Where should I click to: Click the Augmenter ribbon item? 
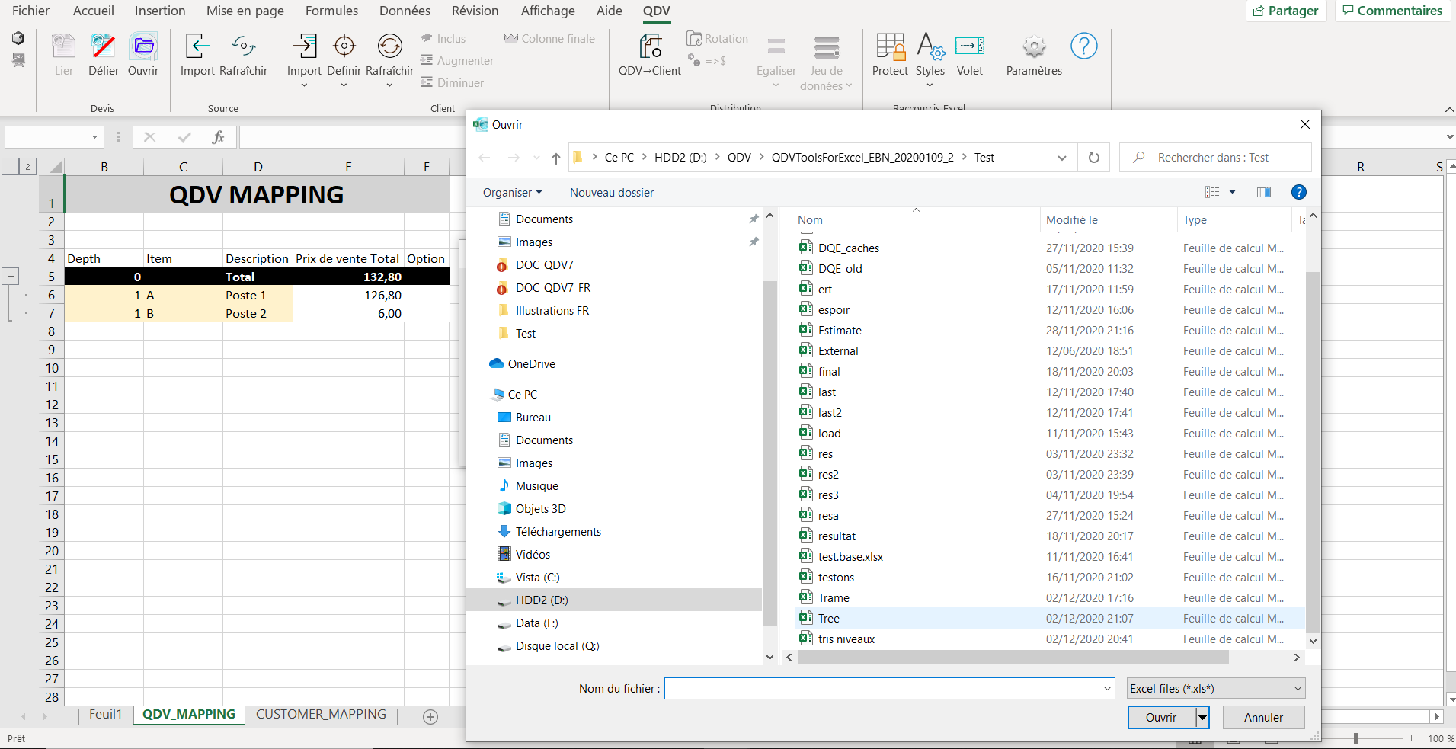[x=457, y=61]
